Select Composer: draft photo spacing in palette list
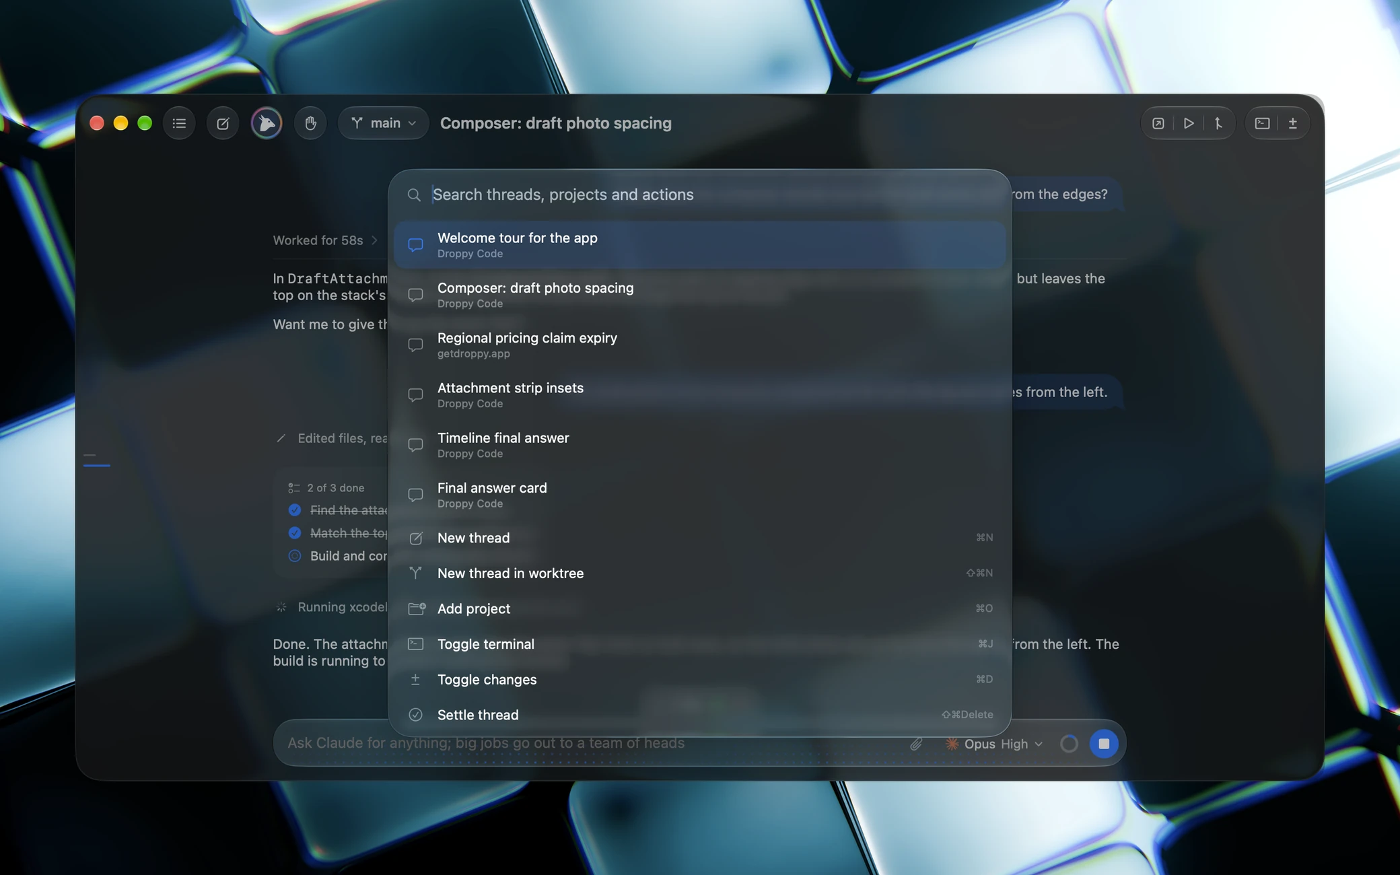1400x875 pixels. point(699,295)
